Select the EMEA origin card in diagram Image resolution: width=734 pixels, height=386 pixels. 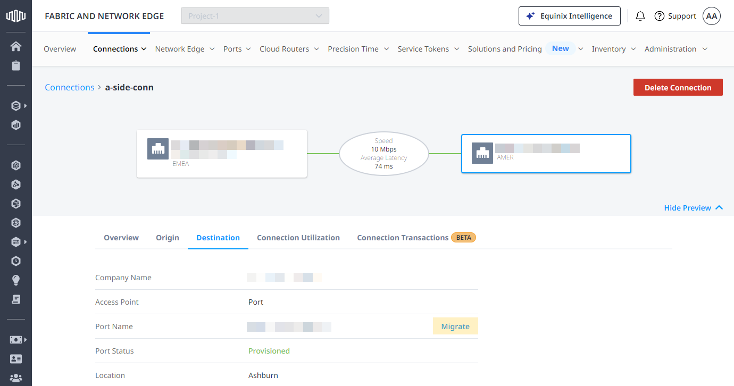click(222, 154)
